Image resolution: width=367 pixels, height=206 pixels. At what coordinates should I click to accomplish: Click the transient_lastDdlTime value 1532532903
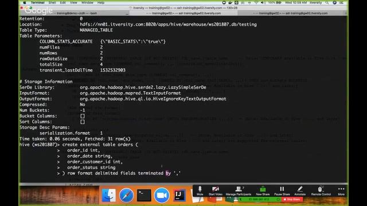click(112, 70)
